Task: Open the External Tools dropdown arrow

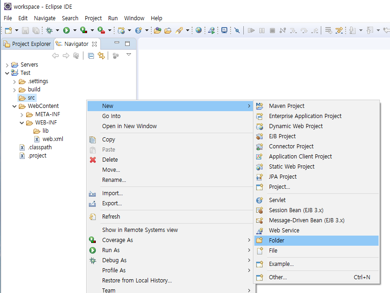Action: [110, 30]
